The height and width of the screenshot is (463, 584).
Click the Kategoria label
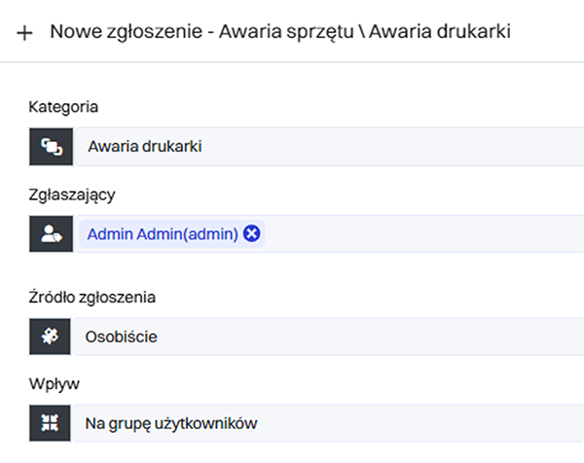(63, 107)
